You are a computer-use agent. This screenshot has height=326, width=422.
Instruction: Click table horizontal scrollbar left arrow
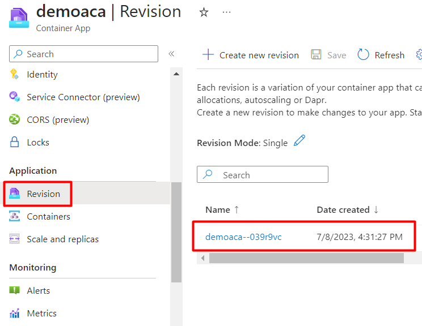(203, 258)
